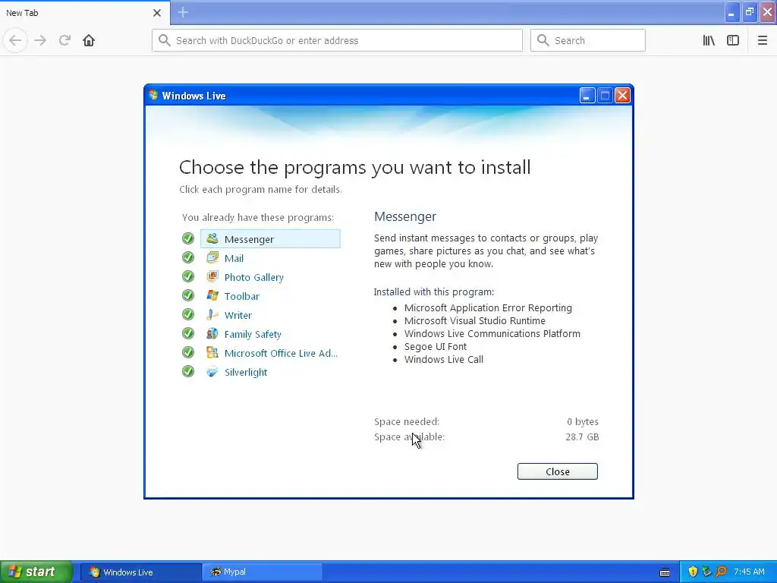The image size is (777, 583).
Task: Click the security shield tray icon
Action: coord(693,572)
